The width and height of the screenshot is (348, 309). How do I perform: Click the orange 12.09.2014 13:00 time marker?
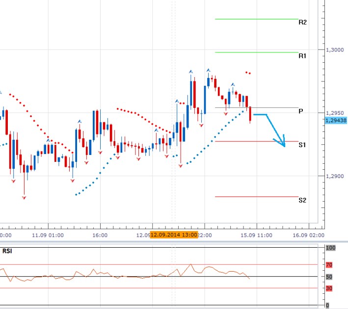(174, 234)
